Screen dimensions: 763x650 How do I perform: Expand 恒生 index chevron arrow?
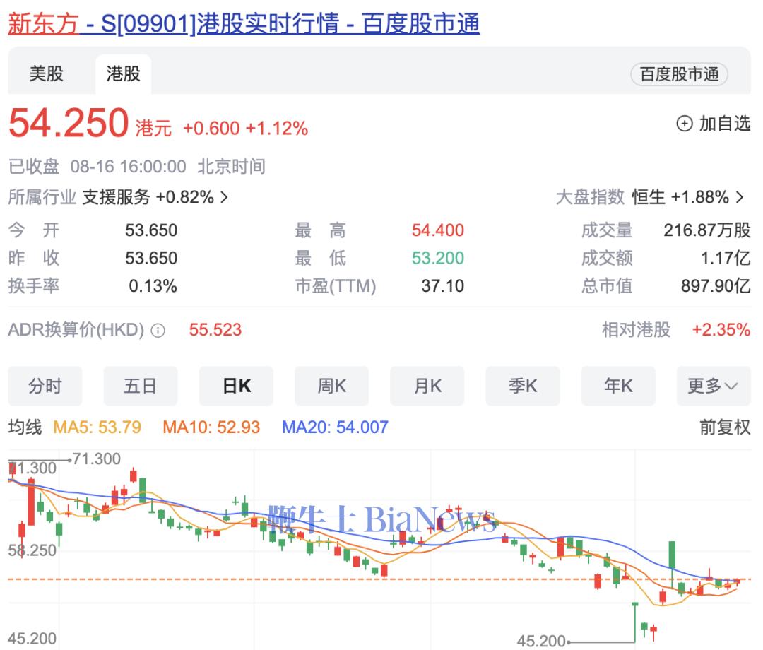pyautogui.click(x=740, y=197)
